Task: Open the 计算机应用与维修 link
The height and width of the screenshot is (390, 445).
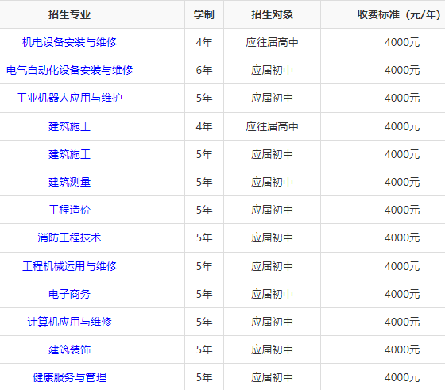Action: (70, 322)
